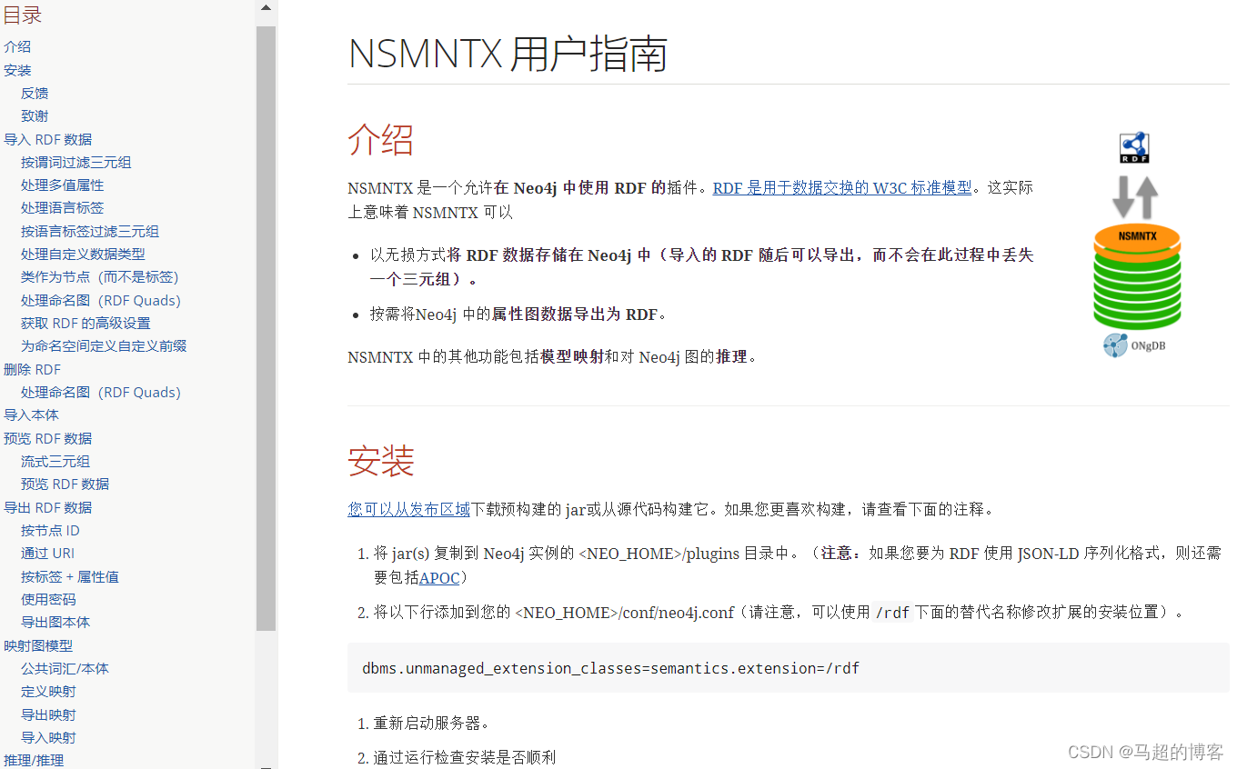Click the red 安装 section heading
This screenshot has height=769, width=1237.
(380, 461)
